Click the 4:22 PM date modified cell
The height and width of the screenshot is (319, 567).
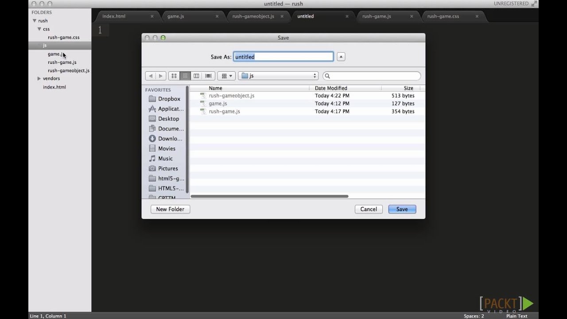[x=332, y=96]
